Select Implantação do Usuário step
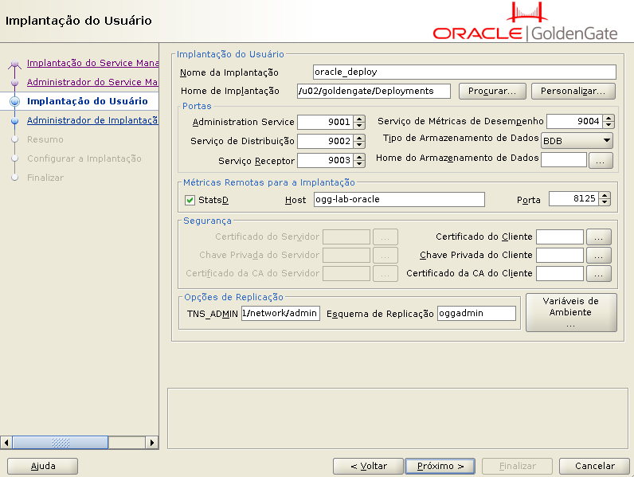 point(88,101)
